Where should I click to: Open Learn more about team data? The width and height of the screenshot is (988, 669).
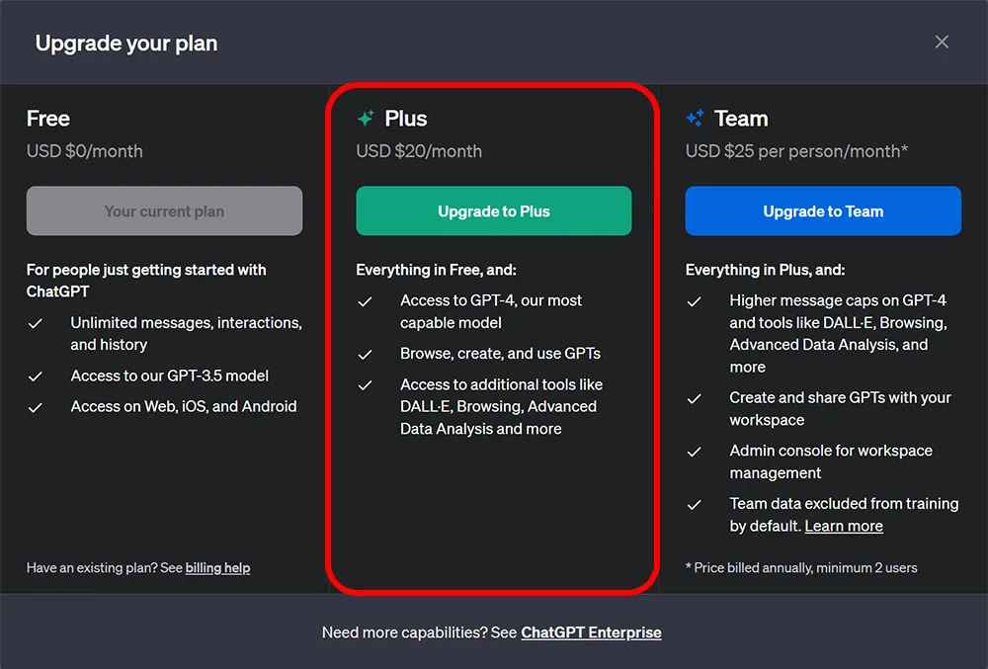click(x=844, y=526)
